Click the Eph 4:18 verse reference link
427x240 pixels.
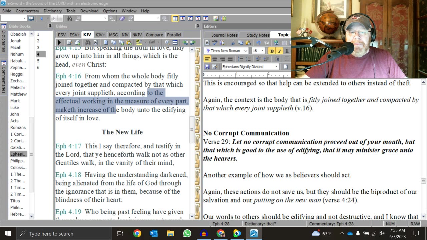tap(68, 175)
